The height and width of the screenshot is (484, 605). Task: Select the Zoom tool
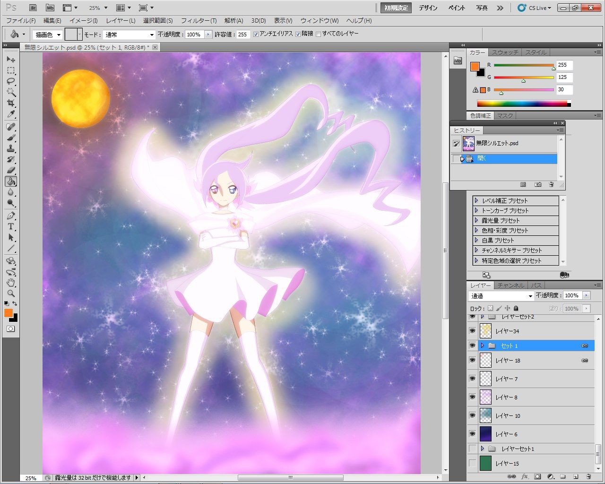pos(11,294)
